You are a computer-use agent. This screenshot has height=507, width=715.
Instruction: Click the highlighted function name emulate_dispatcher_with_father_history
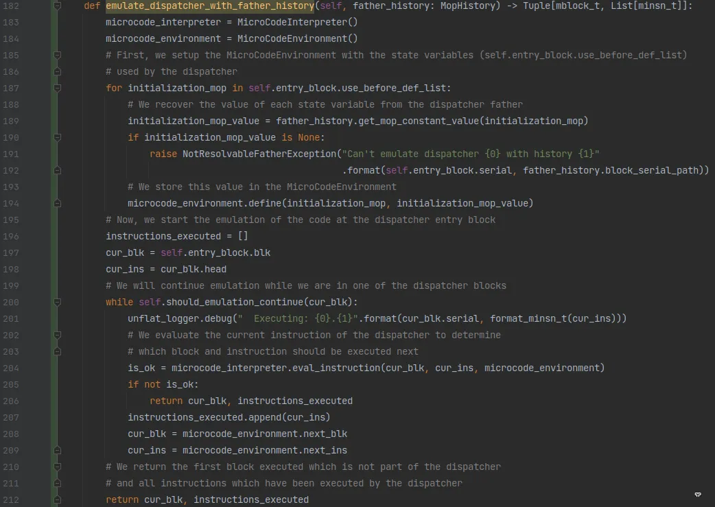[210, 6]
